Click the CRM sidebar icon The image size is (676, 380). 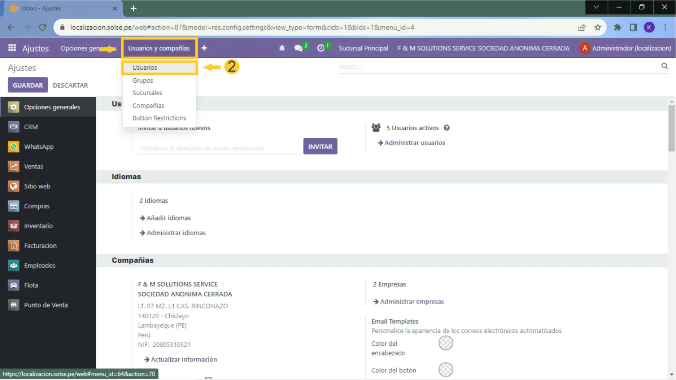click(14, 127)
